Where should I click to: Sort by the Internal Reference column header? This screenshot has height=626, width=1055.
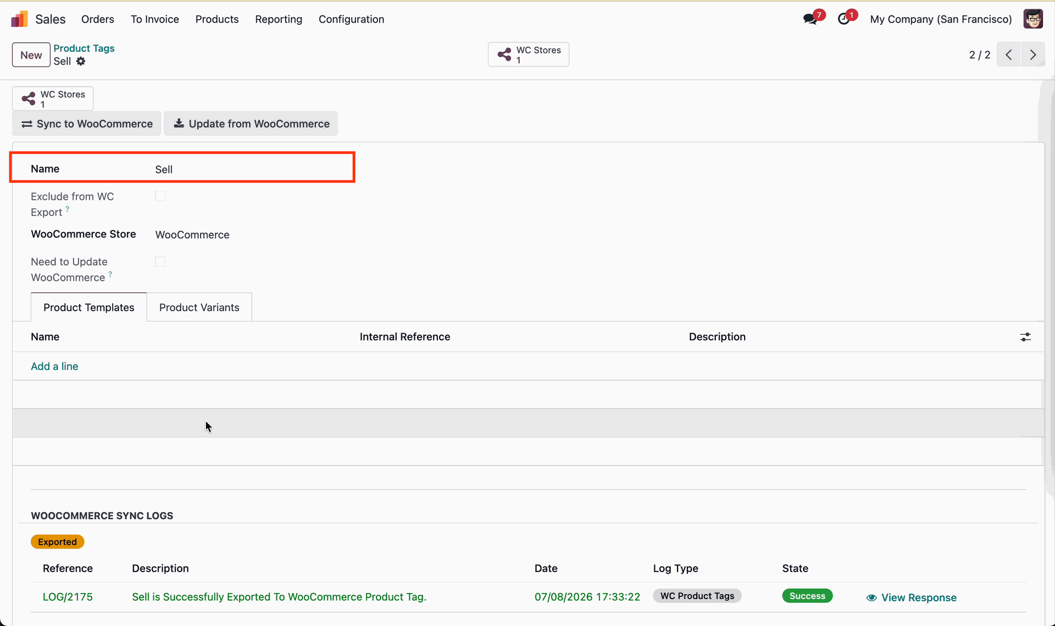(x=405, y=337)
